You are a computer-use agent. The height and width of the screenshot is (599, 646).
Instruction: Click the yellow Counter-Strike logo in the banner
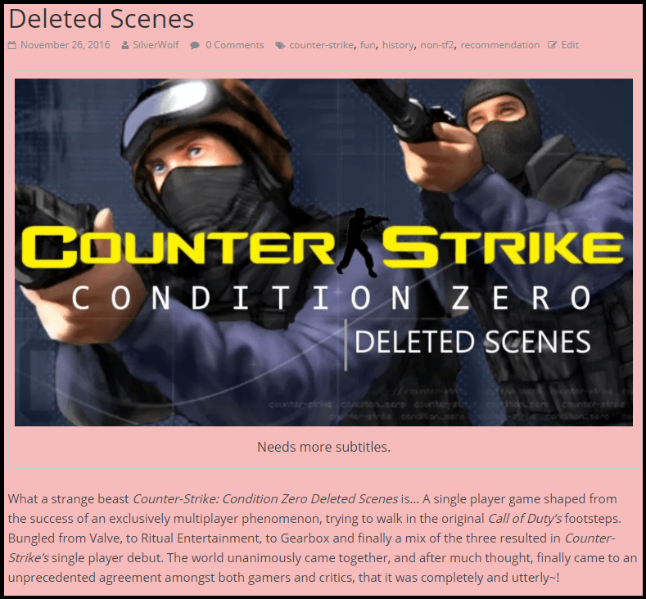(x=323, y=247)
